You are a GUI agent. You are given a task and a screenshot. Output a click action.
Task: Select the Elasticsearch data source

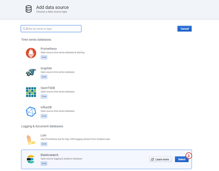(x=182, y=159)
